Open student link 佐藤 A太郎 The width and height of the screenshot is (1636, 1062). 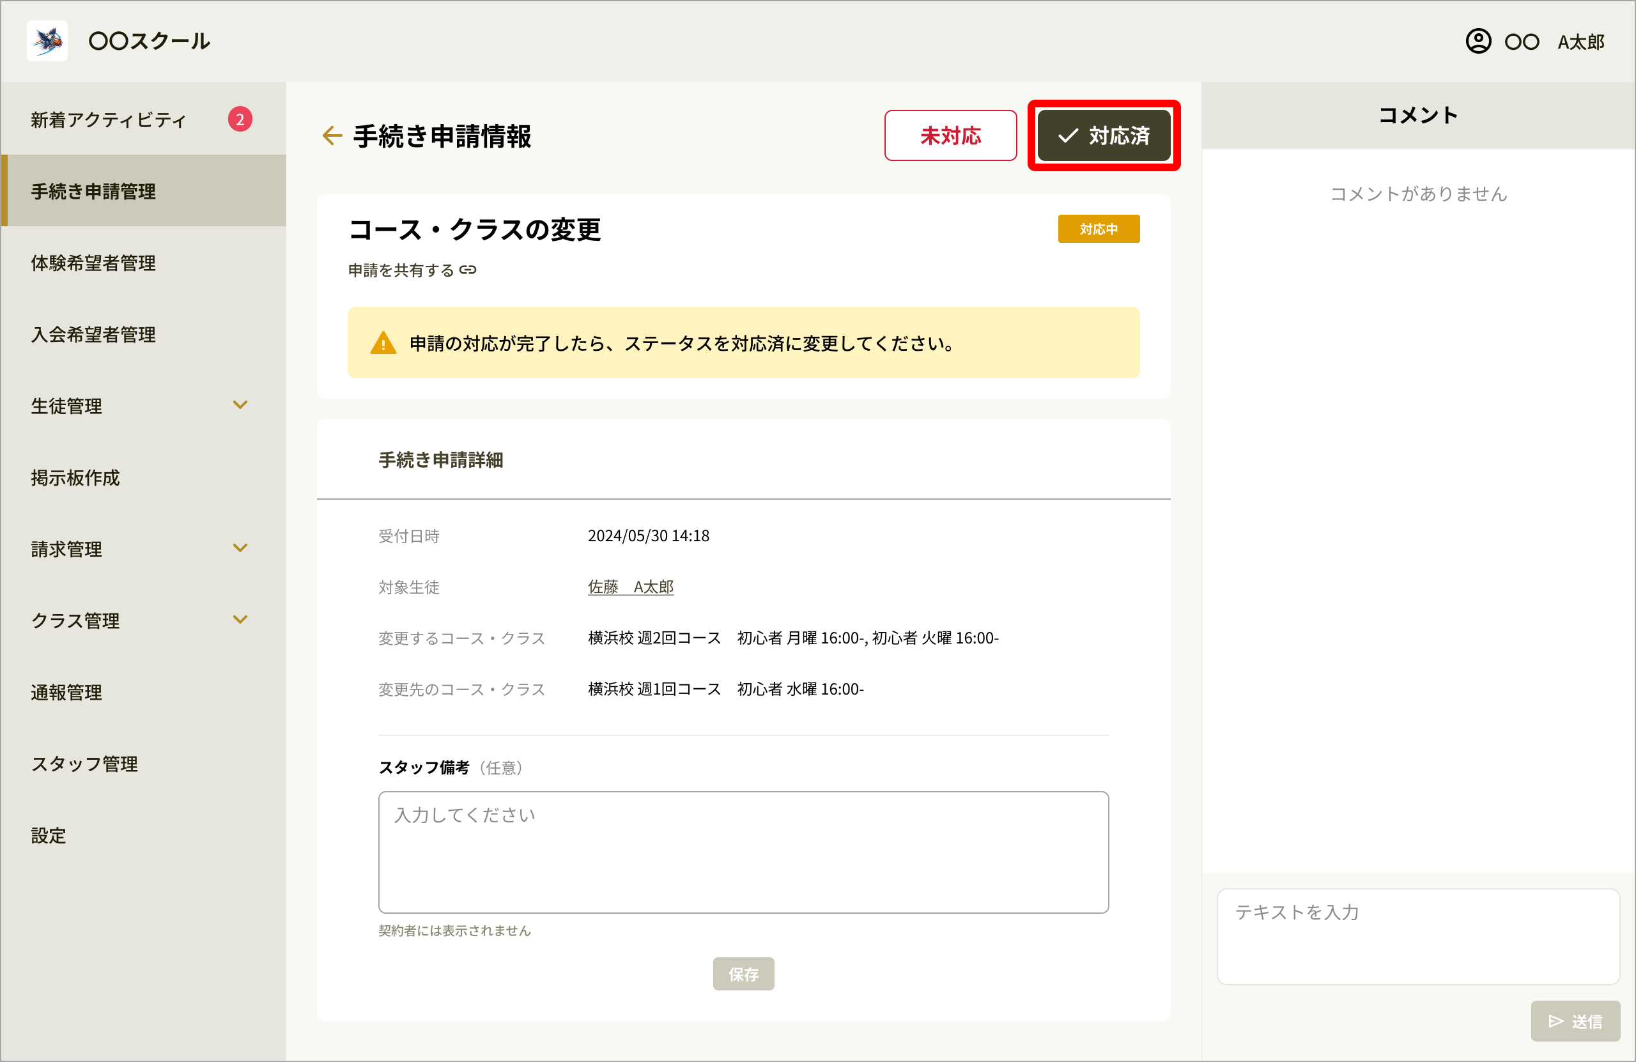(x=630, y=587)
